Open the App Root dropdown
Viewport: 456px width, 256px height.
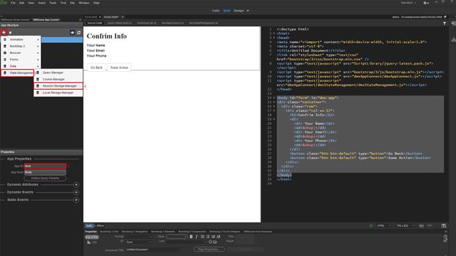45,172
